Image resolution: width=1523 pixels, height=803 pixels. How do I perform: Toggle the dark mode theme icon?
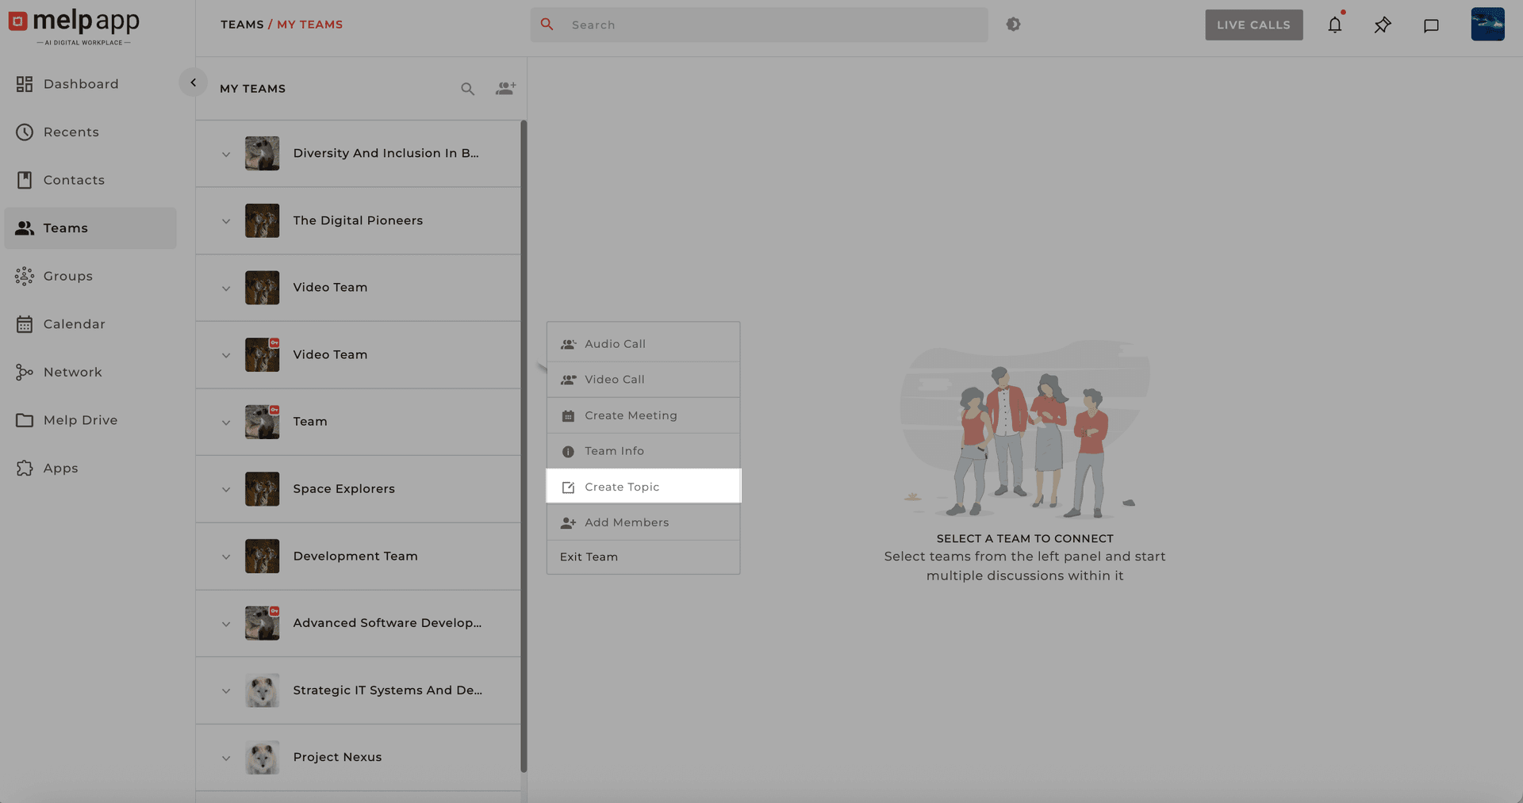(1013, 25)
